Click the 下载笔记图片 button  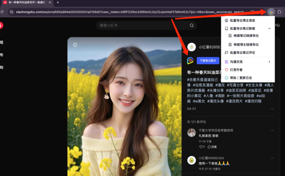pyautogui.click(x=208, y=61)
